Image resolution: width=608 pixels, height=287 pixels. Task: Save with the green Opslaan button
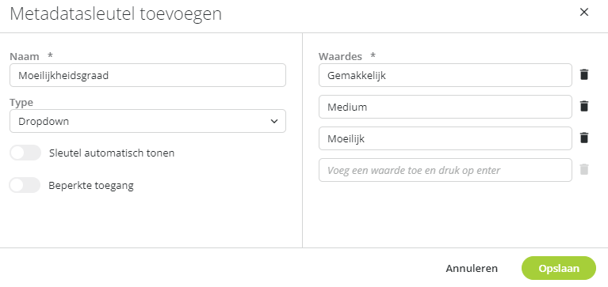tap(559, 268)
